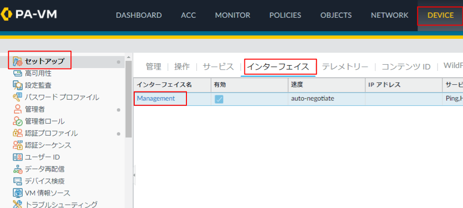This screenshot has width=463, height=208.
Task: Open 設定監査 in the sidebar
Action: pos(38,85)
